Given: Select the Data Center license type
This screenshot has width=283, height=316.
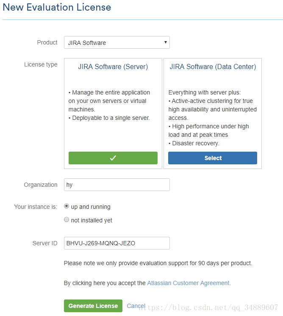Looking at the screenshot, I should click(x=212, y=158).
